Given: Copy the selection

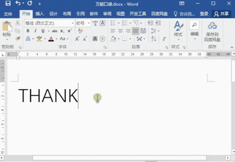Looking at the screenshot, I should 17,31.
